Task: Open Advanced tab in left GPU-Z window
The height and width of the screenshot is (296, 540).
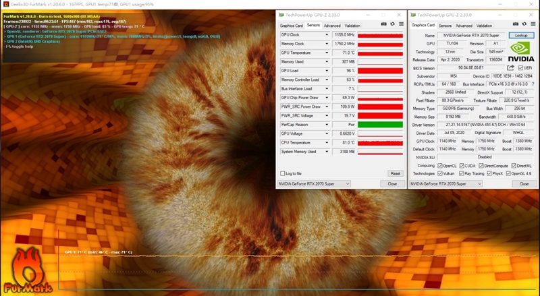Action: point(332,26)
